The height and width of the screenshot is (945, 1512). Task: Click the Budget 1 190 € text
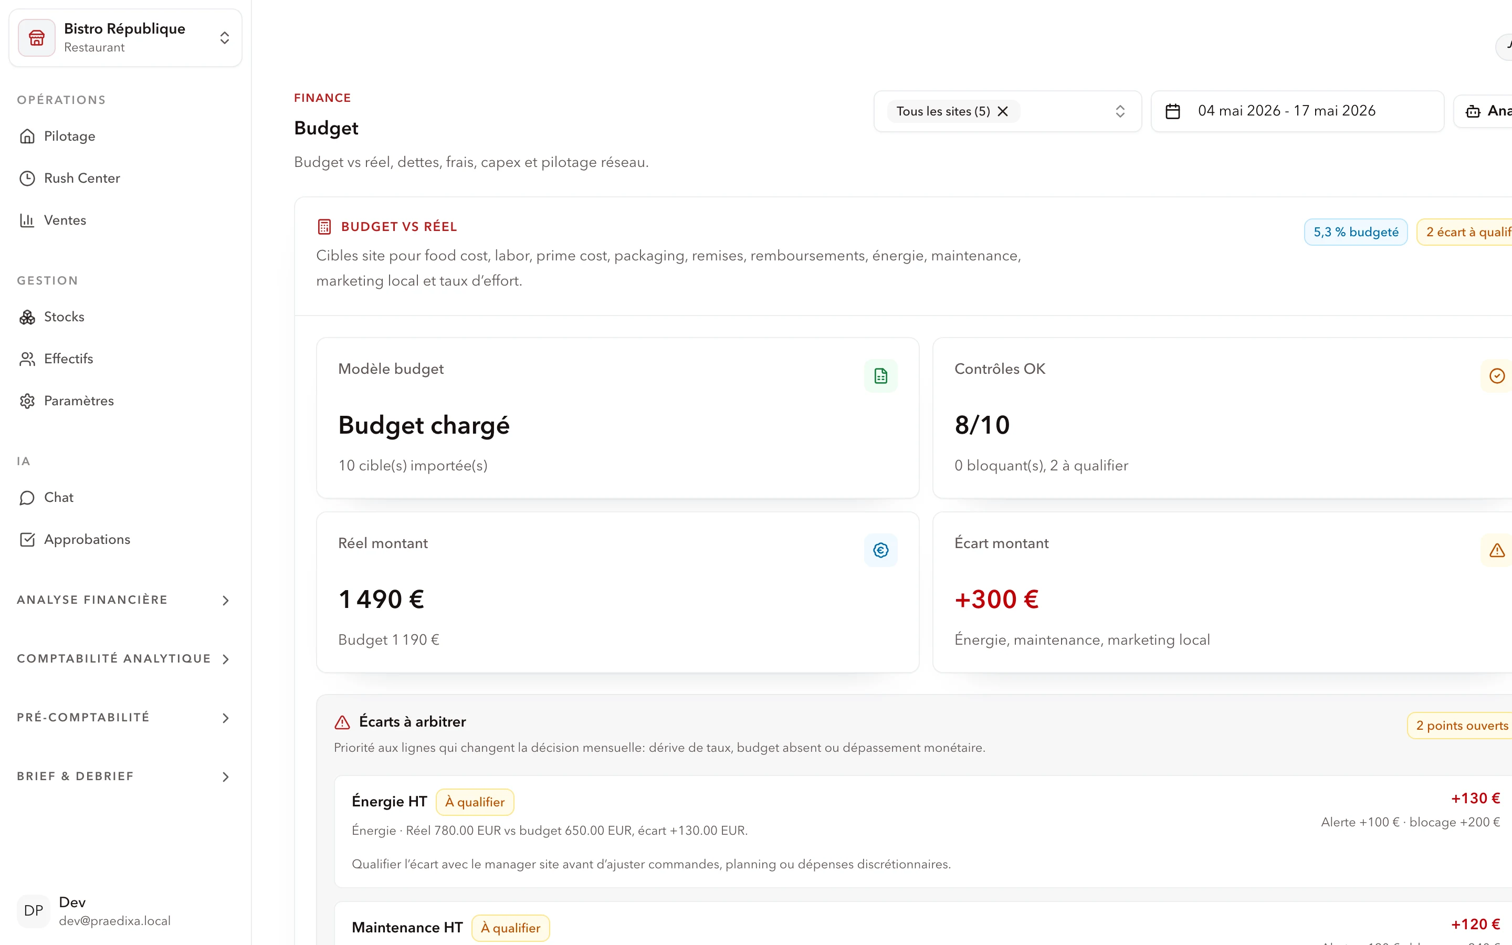(388, 640)
